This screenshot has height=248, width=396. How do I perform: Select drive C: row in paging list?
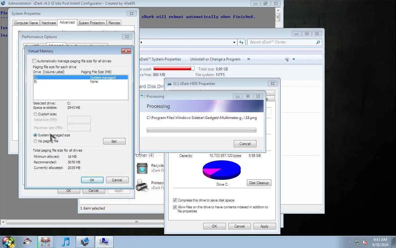point(80,77)
